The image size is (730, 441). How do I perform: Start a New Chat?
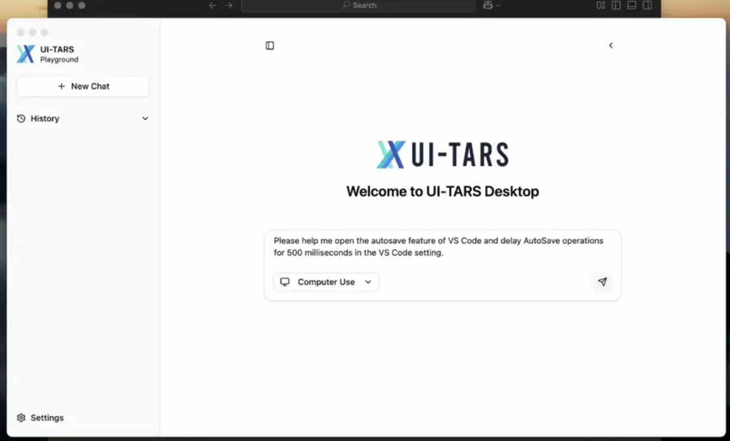pos(83,86)
